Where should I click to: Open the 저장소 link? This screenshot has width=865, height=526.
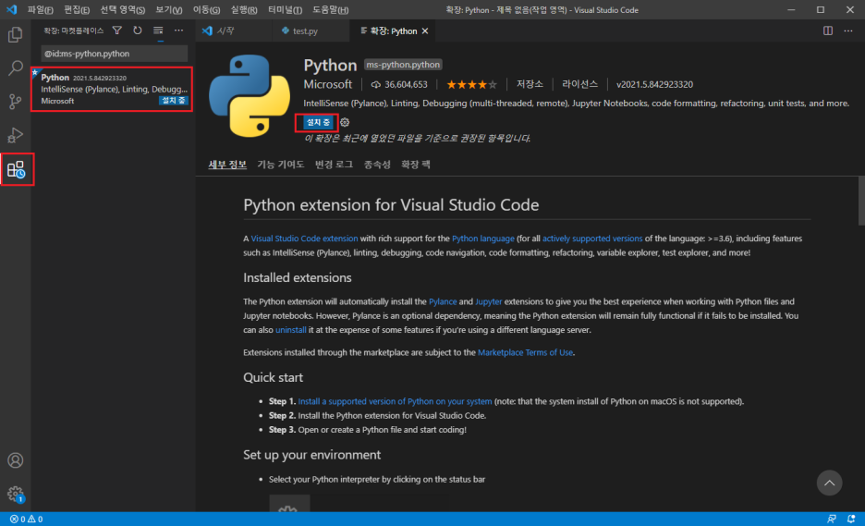530,84
